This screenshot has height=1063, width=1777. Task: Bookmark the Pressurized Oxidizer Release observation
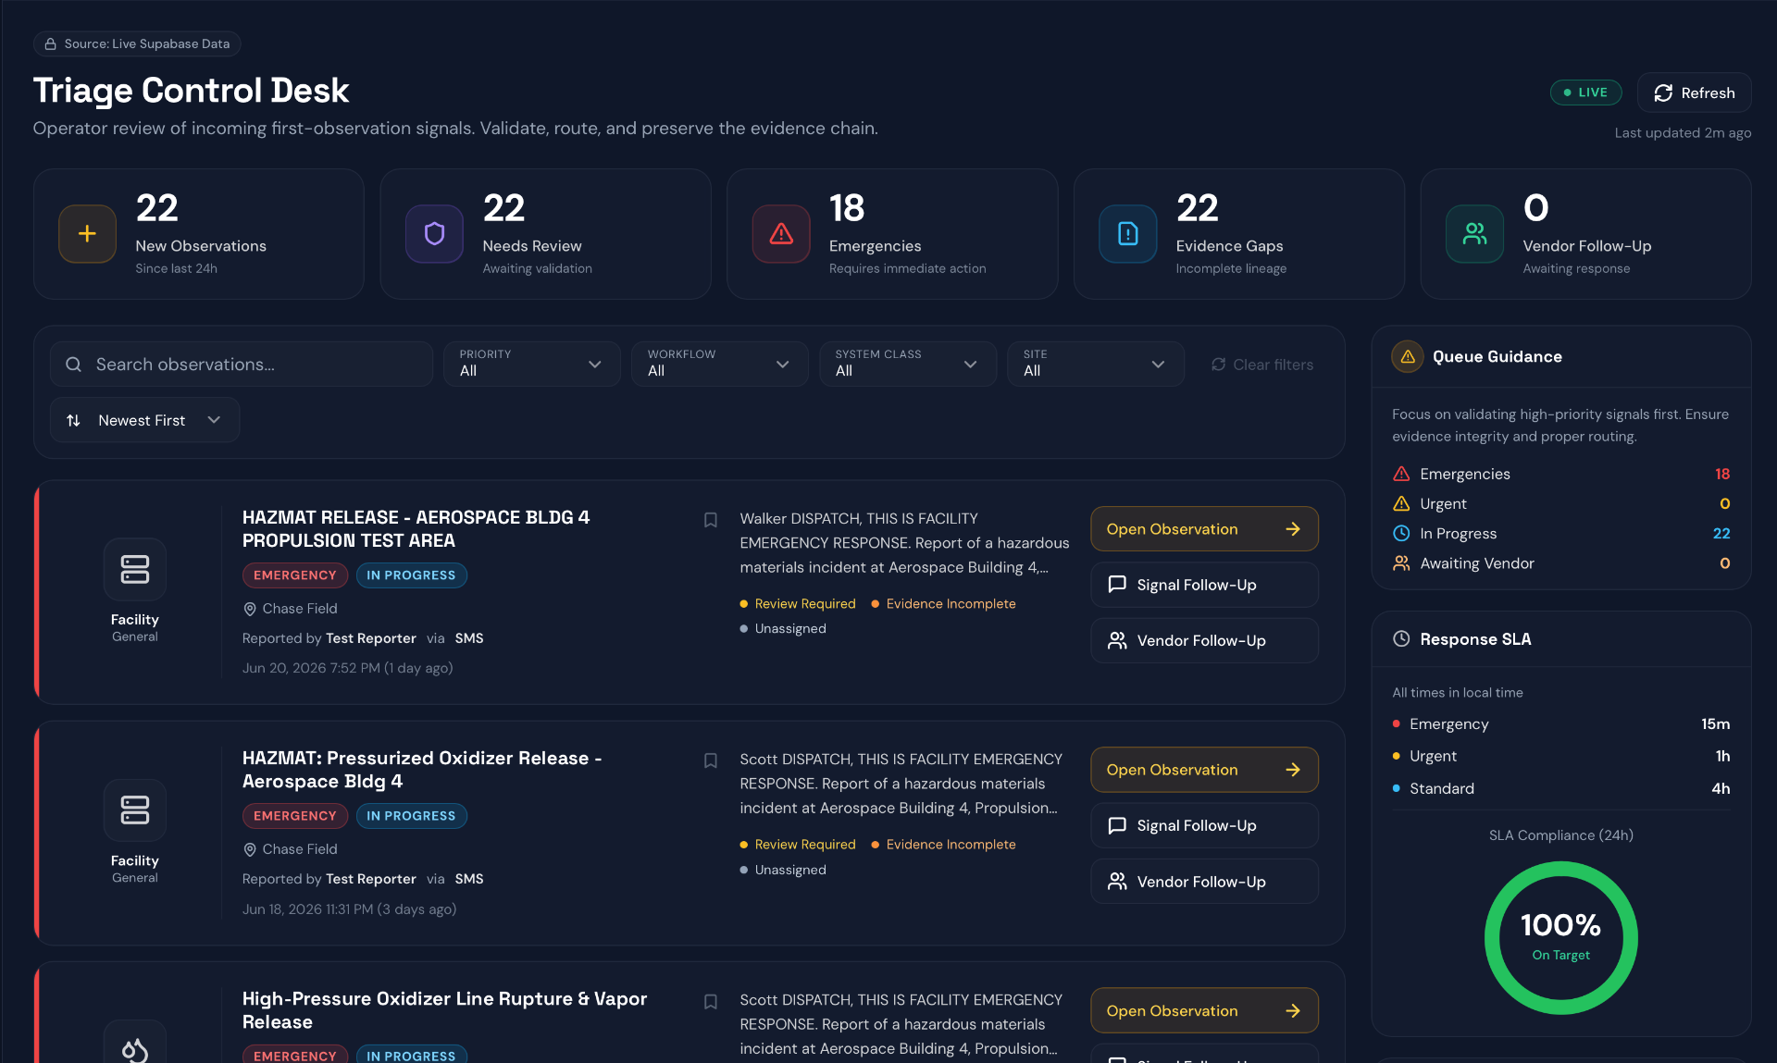point(711,760)
